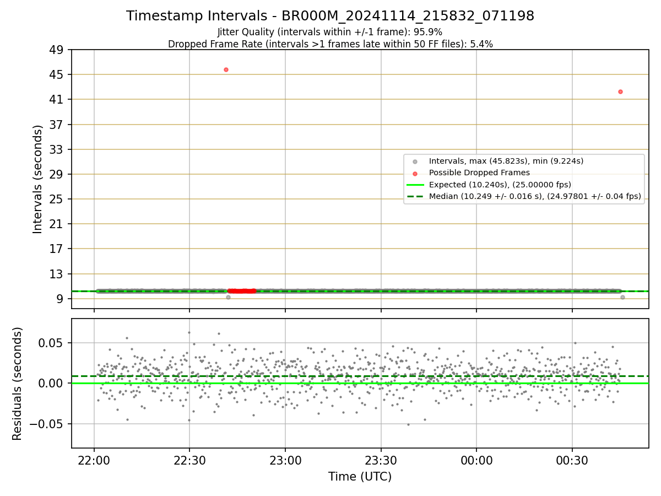Click the 'Time (UTC)' x-axis label
This screenshot has height=496, width=661.
(x=360, y=477)
